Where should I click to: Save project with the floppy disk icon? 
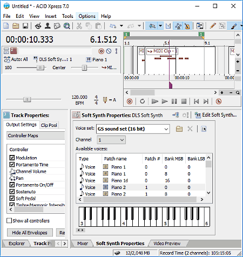25,26
